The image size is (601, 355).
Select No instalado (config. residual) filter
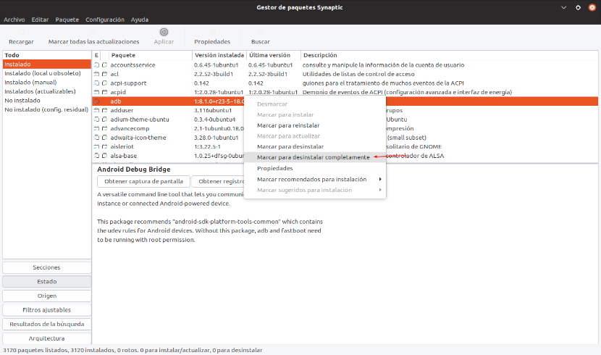[x=47, y=109]
